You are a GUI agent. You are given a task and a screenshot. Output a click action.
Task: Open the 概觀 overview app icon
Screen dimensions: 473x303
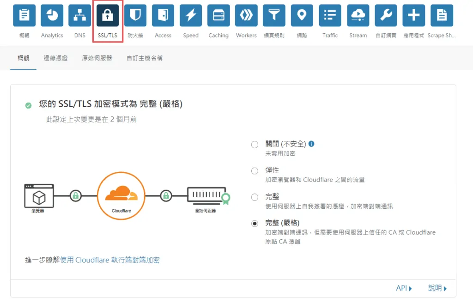click(x=24, y=15)
